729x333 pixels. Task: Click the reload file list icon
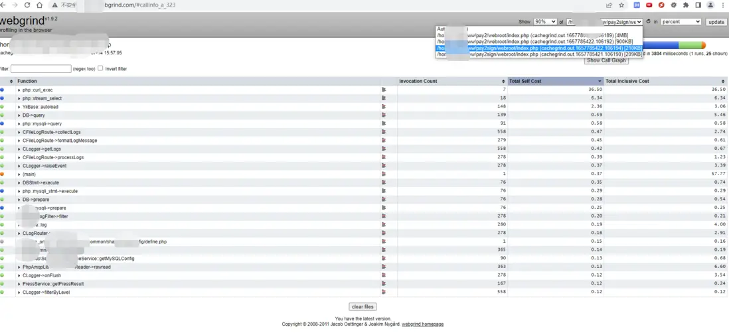coord(649,21)
